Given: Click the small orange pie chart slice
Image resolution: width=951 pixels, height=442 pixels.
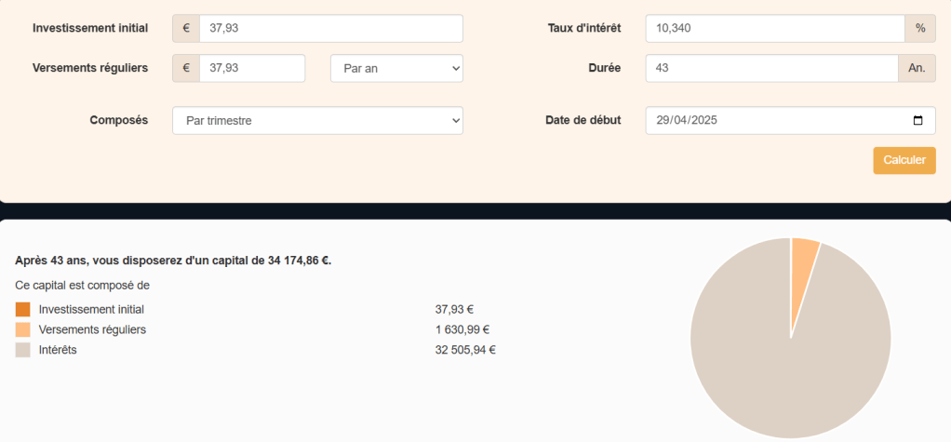Looking at the screenshot, I should point(803,256).
